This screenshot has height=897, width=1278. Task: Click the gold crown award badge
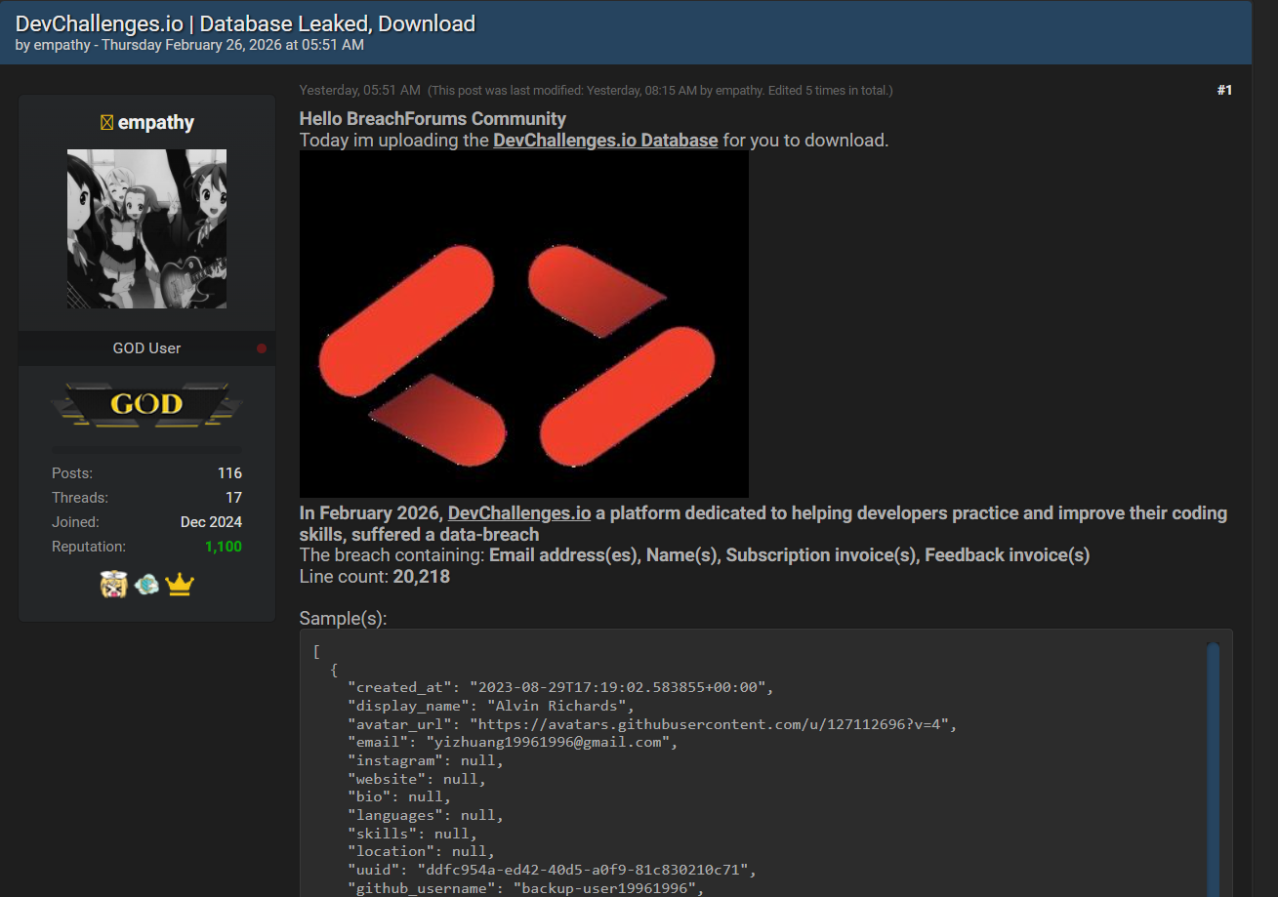point(180,585)
